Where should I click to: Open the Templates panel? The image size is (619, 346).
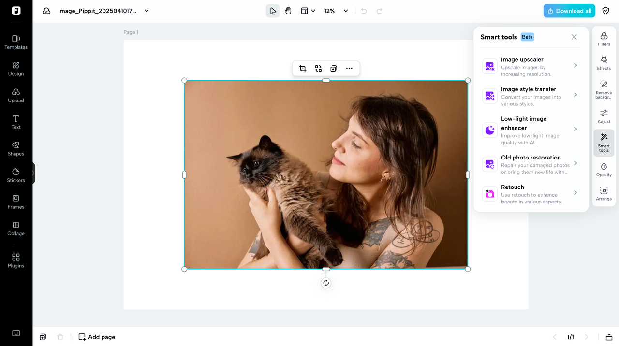[16, 42]
